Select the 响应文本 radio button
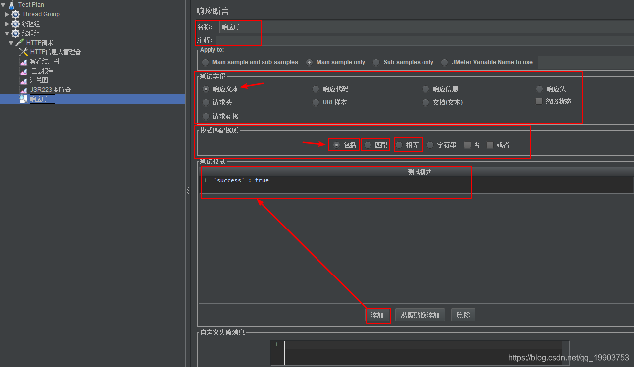 point(206,89)
